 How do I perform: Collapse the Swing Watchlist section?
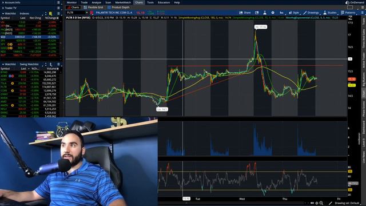click(3, 64)
